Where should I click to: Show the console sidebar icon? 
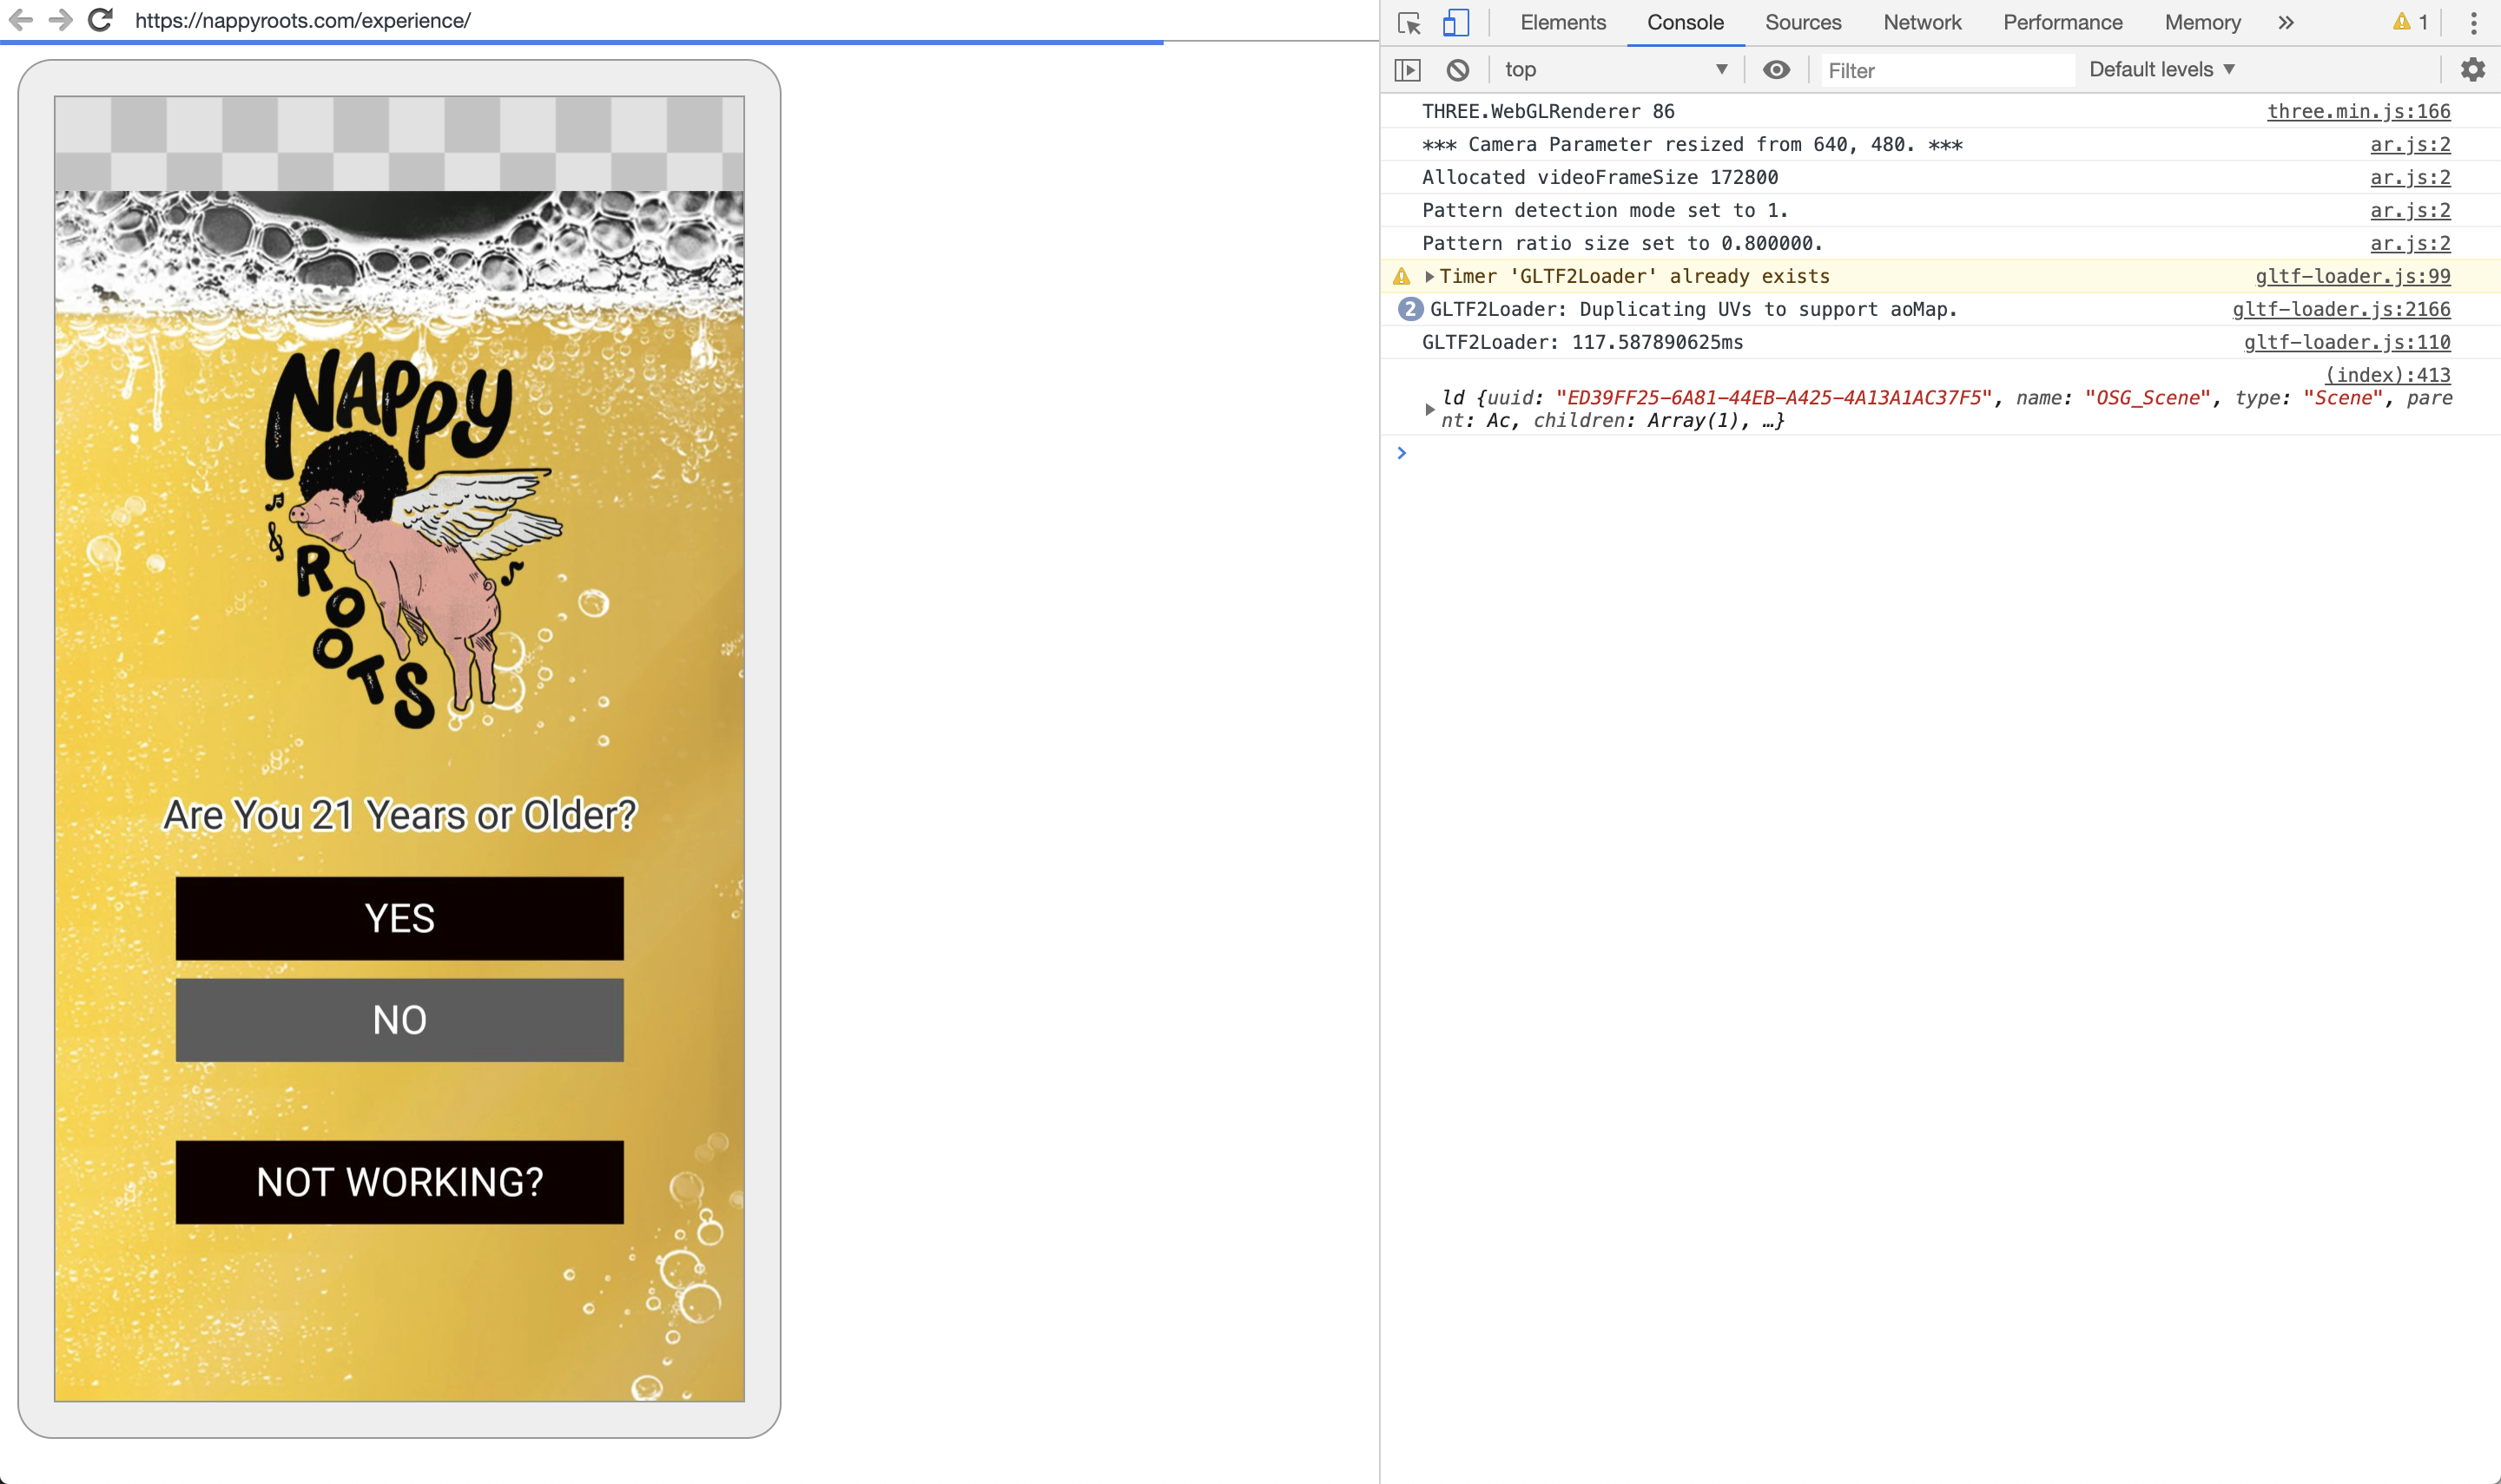[x=1408, y=70]
